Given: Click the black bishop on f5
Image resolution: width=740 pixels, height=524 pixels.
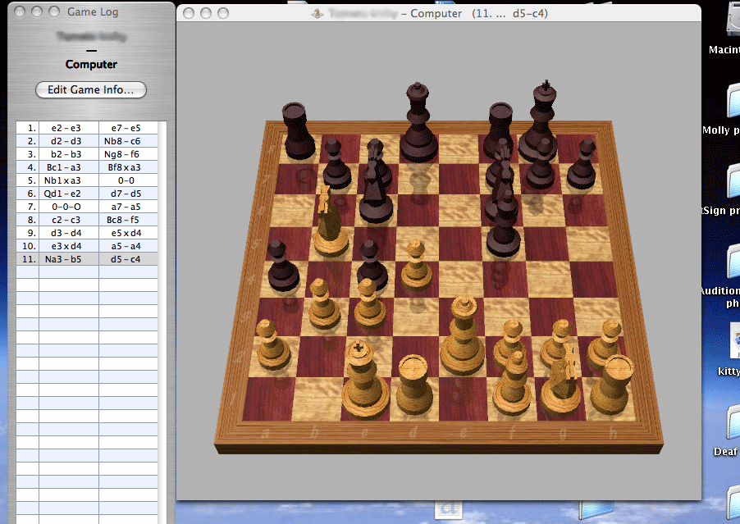Looking at the screenshot, I should click(503, 221).
